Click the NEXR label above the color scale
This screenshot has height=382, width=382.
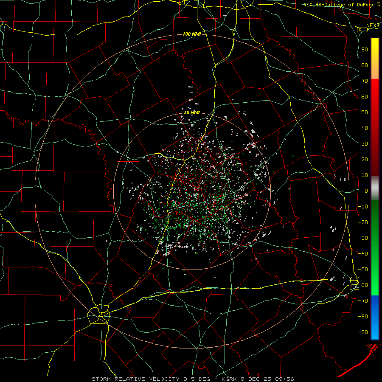pyautogui.click(x=373, y=25)
